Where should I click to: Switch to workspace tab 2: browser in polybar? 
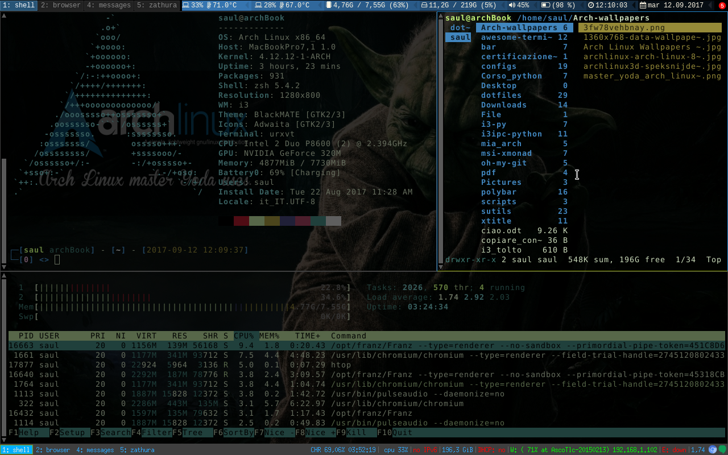pyautogui.click(x=61, y=5)
